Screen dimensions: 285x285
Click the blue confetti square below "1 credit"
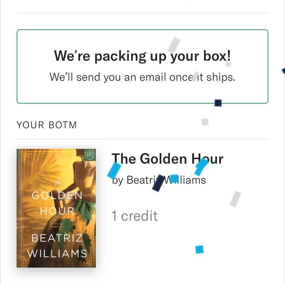coord(199,249)
